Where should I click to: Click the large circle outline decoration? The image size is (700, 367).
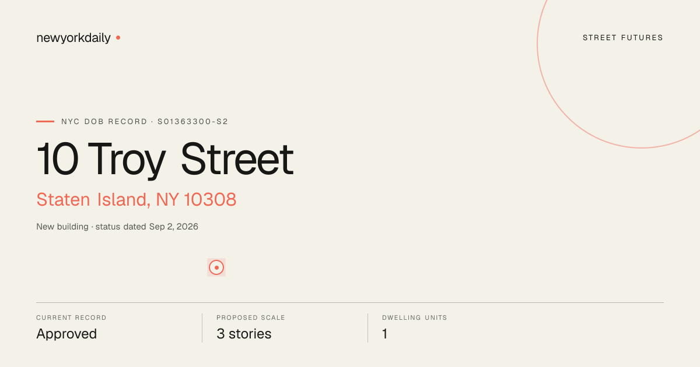[618, 66]
